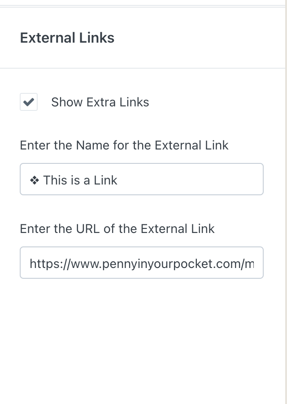Click "Enter the URL of the External Link" label
The width and height of the screenshot is (287, 404).
pyautogui.click(x=117, y=229)
